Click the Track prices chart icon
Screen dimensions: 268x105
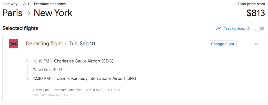[219, 28]
